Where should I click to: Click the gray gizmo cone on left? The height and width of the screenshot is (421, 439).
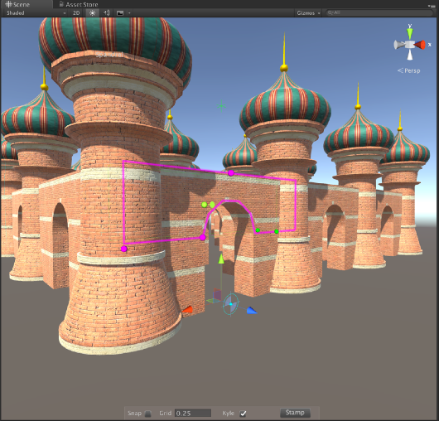pos(400,45)
